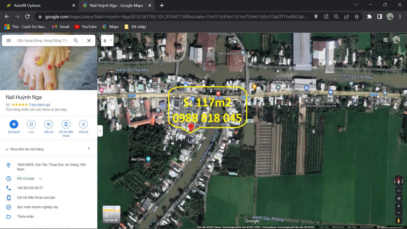Screen dimensions: 407x229
Task: Click Gửi phản hồi in the footer
Action: click(x=367, y=227)
